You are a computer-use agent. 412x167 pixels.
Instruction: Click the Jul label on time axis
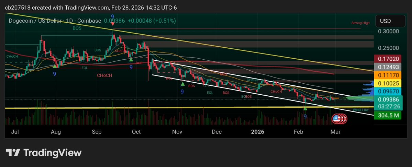[x=15, y=132]
